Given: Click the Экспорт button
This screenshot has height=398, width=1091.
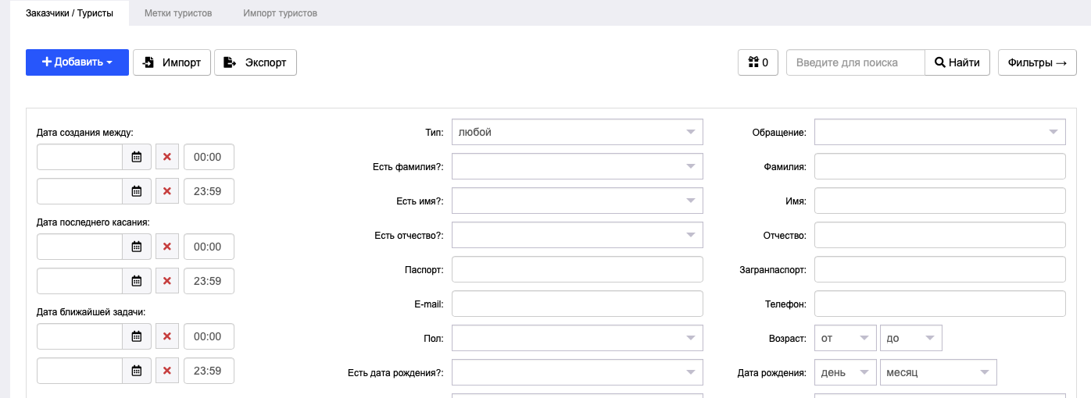Looking at the screenshot, I should [x=256, y=62].
